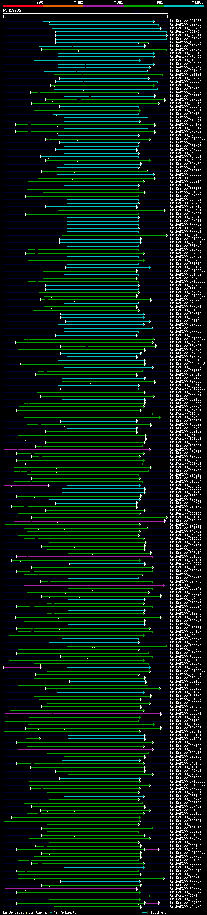Screen dimensions: 207x915
Task: Click the UniRef100_A4RRP6 hit label
Action: 186,888
